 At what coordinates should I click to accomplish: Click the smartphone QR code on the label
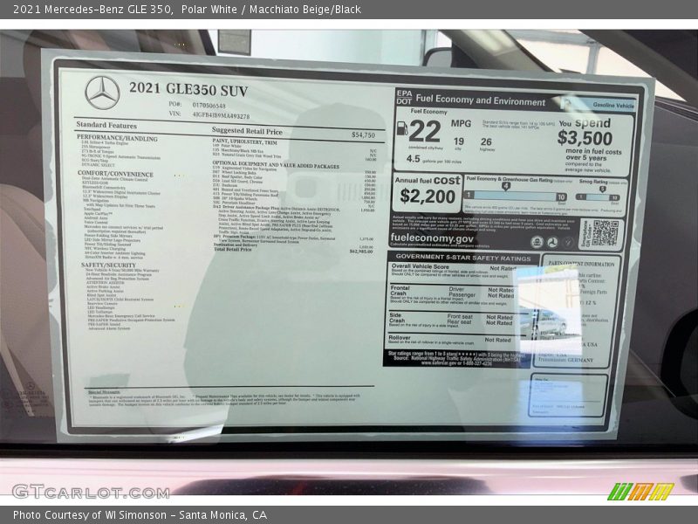click(606, 233)
